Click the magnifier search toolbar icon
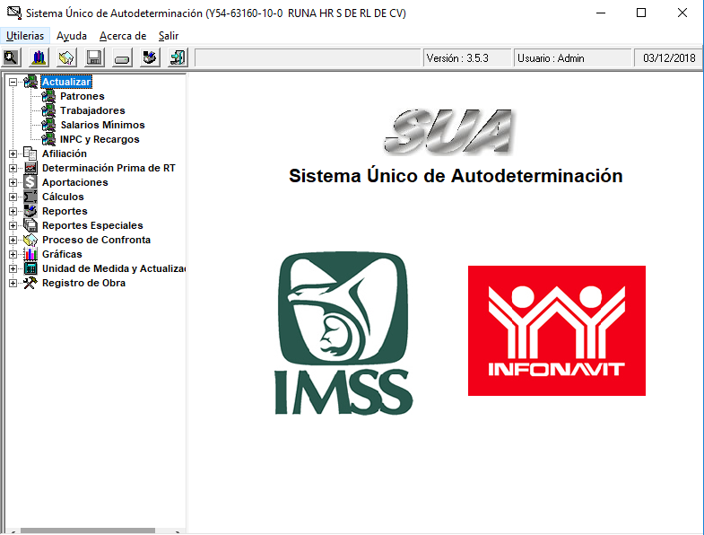704x535 pixels. click(11, 57)
